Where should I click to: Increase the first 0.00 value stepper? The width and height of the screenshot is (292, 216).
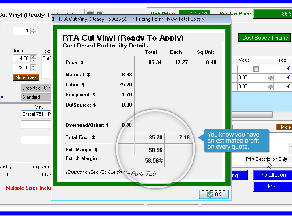(x=271, y=76)
